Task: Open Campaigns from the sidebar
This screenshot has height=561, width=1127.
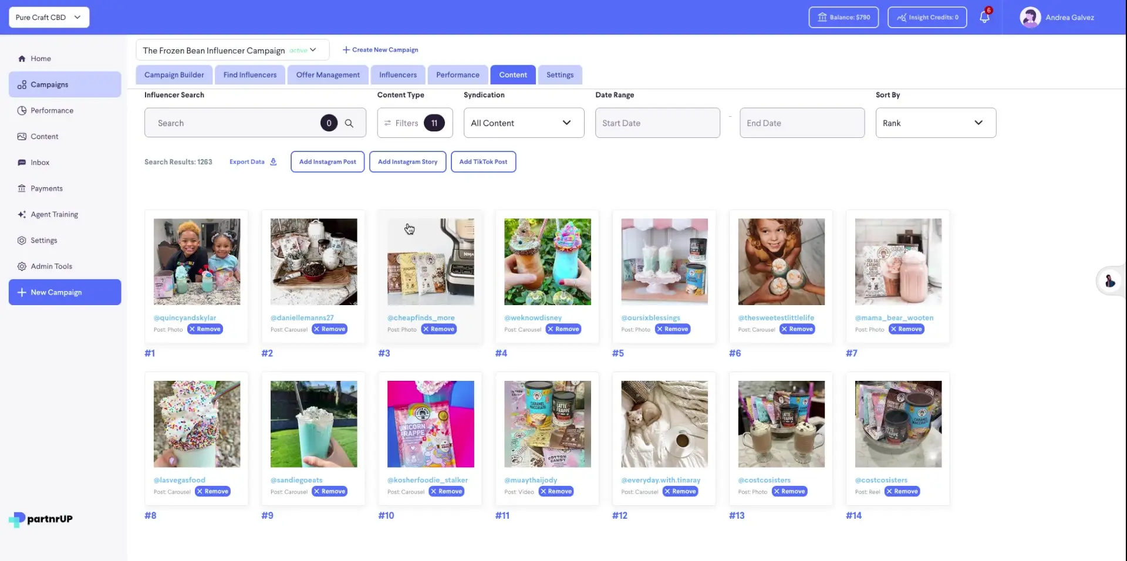Action: click(x=49, y=84)
